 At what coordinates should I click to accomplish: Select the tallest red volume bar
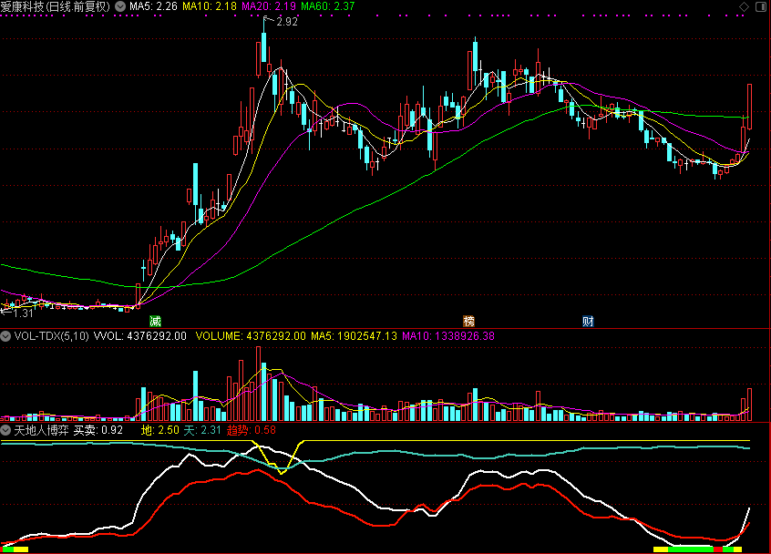point(259,384)
